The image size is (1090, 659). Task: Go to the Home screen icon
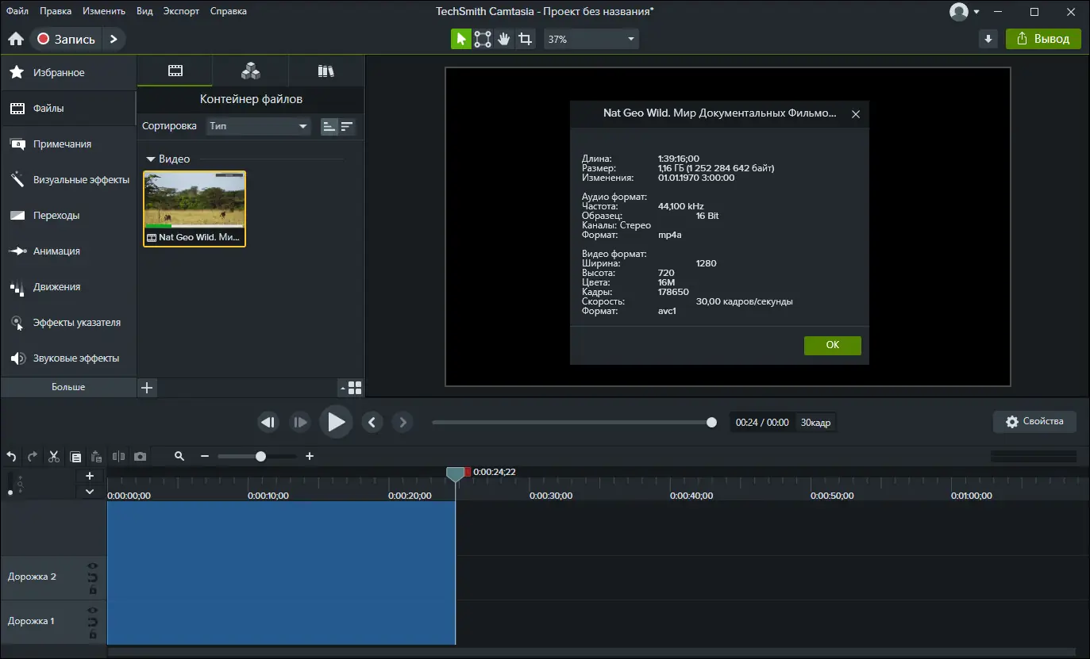pos(15,39)
